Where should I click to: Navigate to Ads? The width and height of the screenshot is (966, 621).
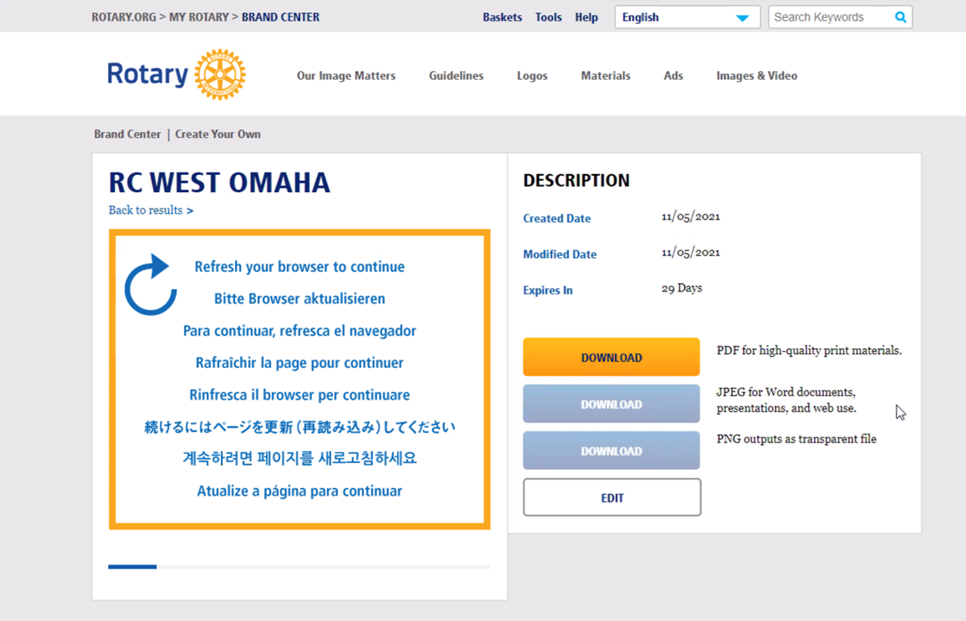[x=673, y=75]
